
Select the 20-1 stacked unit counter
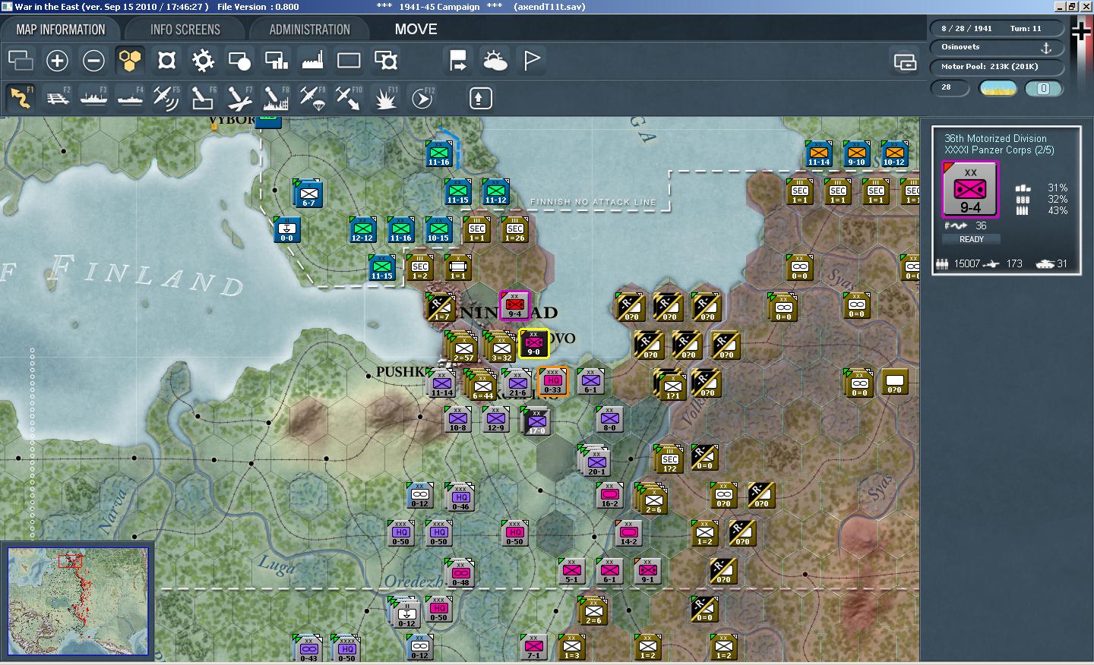tap(596, 462)
